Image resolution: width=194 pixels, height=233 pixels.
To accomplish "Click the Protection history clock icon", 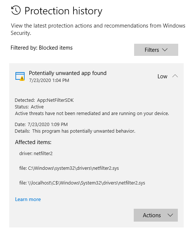I will [16, 10].
